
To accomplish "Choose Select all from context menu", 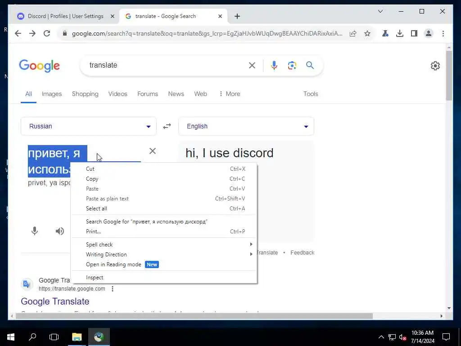I will click(x=164, y=209).
